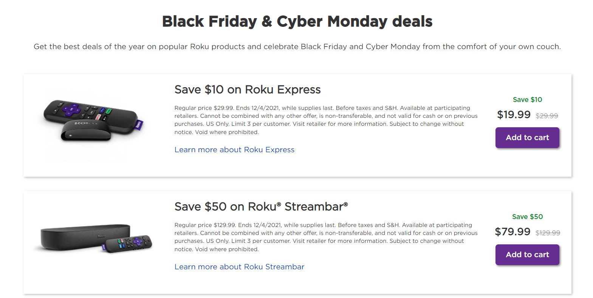Click the $19.99 sale price

point(514,114)
